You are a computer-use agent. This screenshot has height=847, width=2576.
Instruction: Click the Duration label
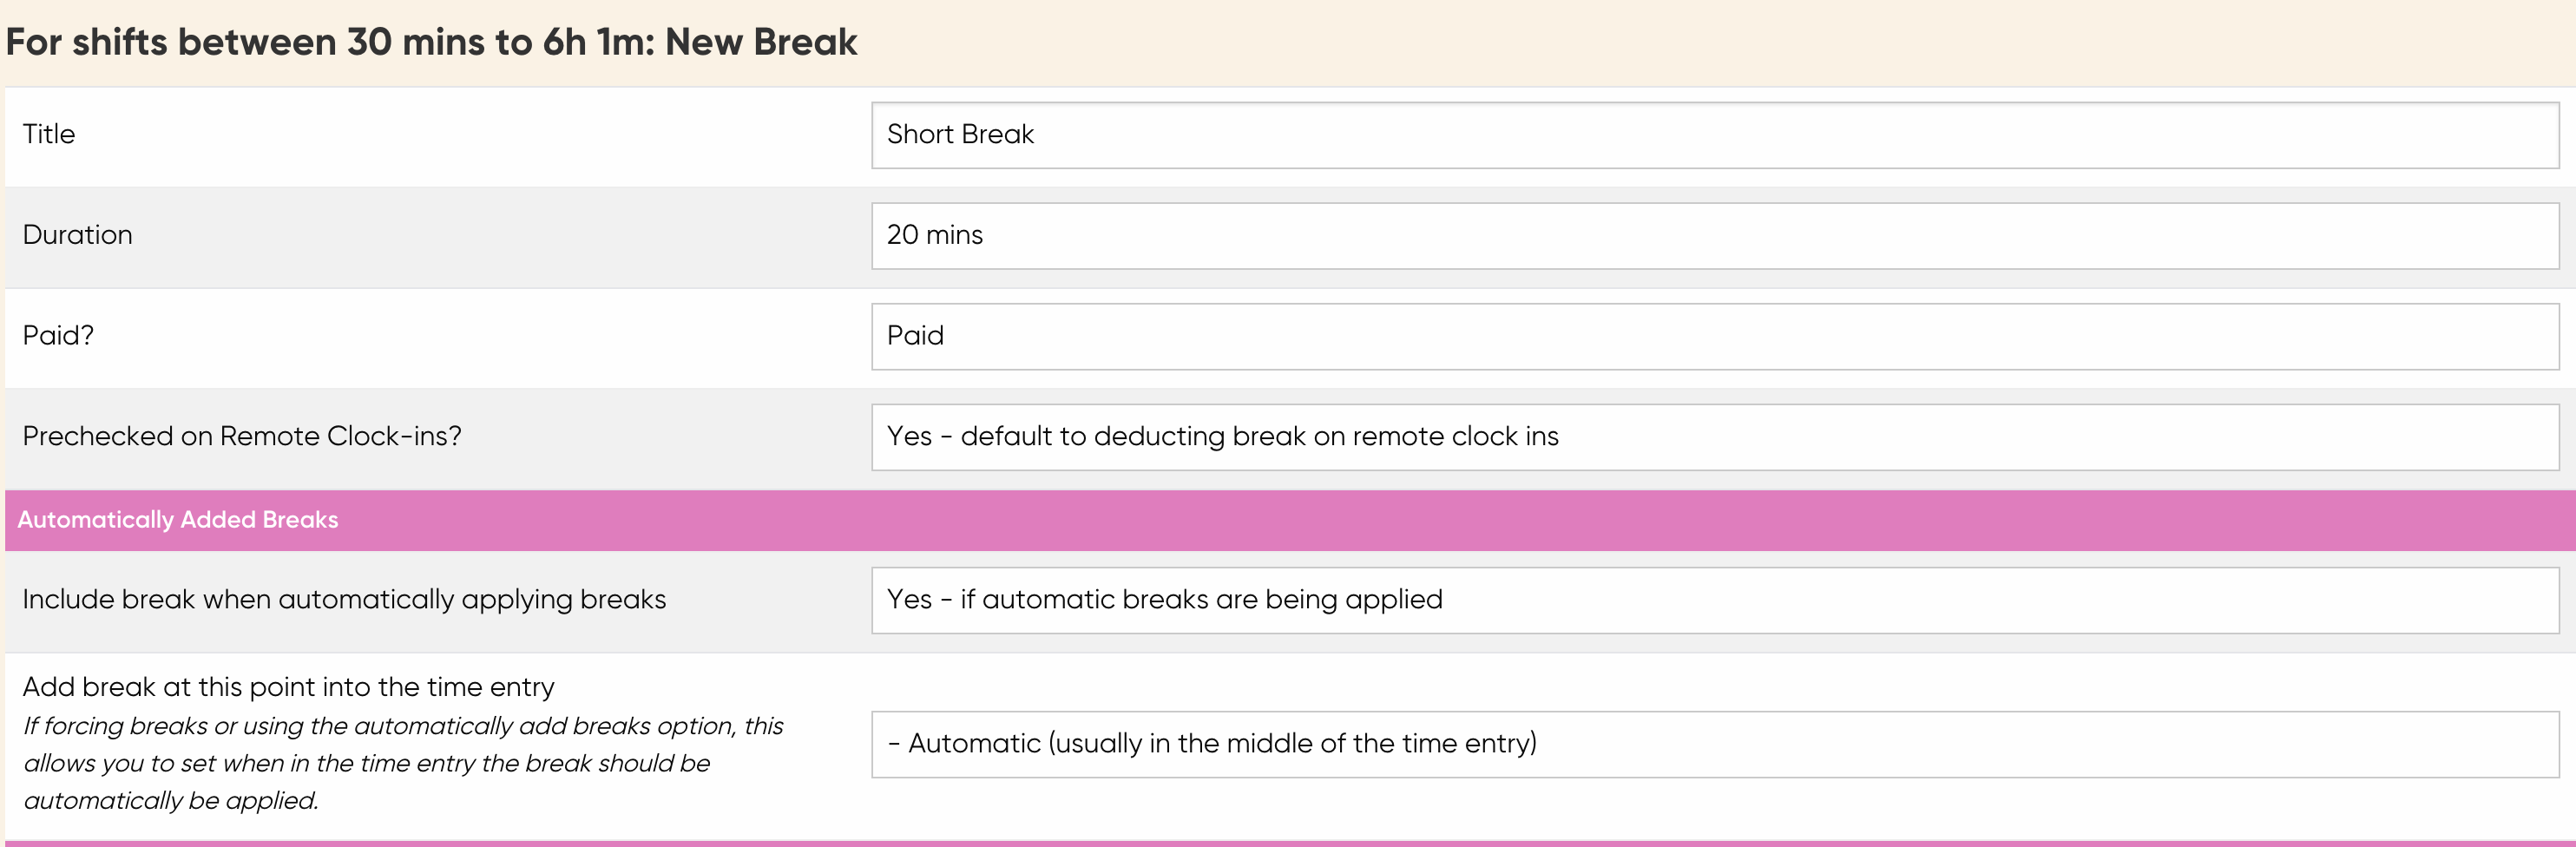tap(77, 235)
